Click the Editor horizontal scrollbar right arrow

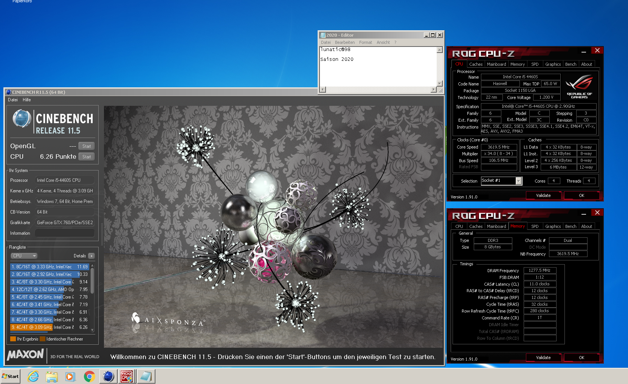434,90
